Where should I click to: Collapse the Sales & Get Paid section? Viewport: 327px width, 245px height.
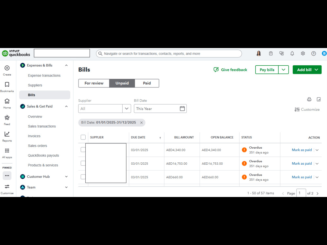pos(66,106)
